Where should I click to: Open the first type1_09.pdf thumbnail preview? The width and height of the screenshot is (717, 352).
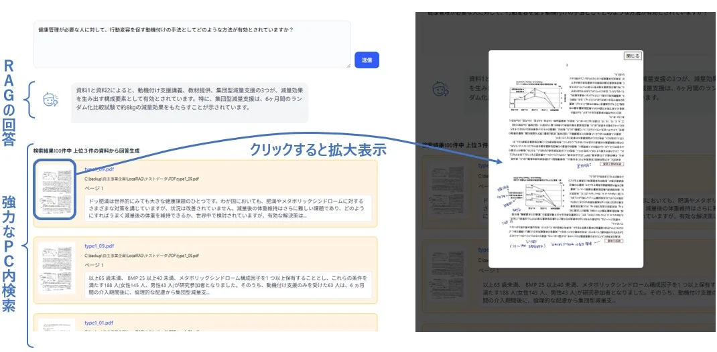[56, 190]
